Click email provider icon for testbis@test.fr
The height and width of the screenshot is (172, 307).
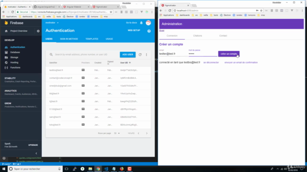[83, 70]
